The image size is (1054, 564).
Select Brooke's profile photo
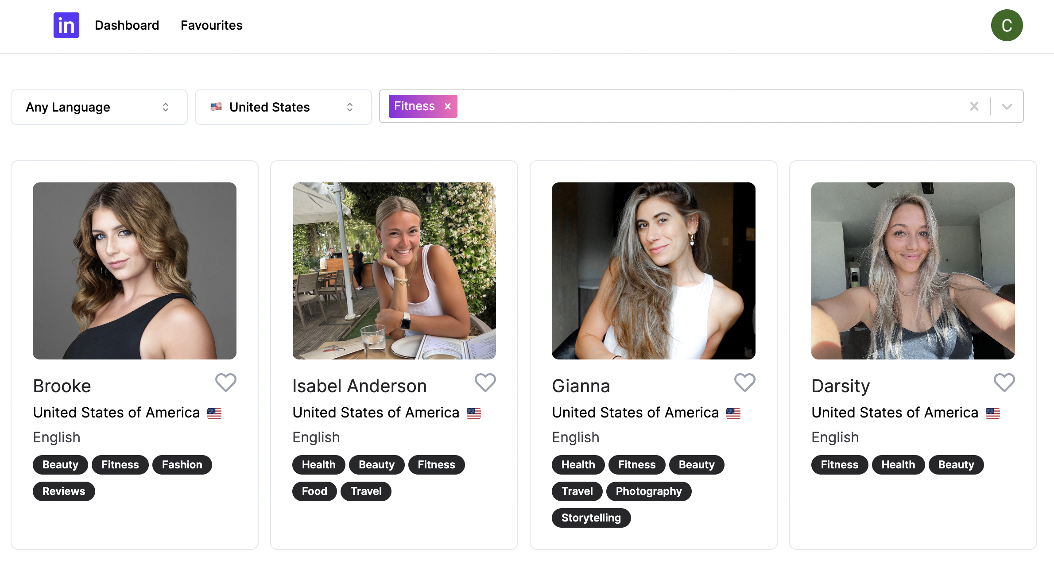pyautogui.click(x=135, y=271)
